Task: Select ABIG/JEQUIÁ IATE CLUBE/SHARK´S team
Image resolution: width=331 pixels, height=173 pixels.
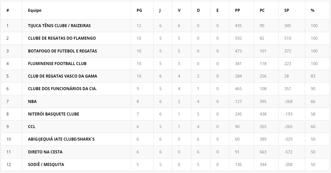Action: click(x=61, y=139)
